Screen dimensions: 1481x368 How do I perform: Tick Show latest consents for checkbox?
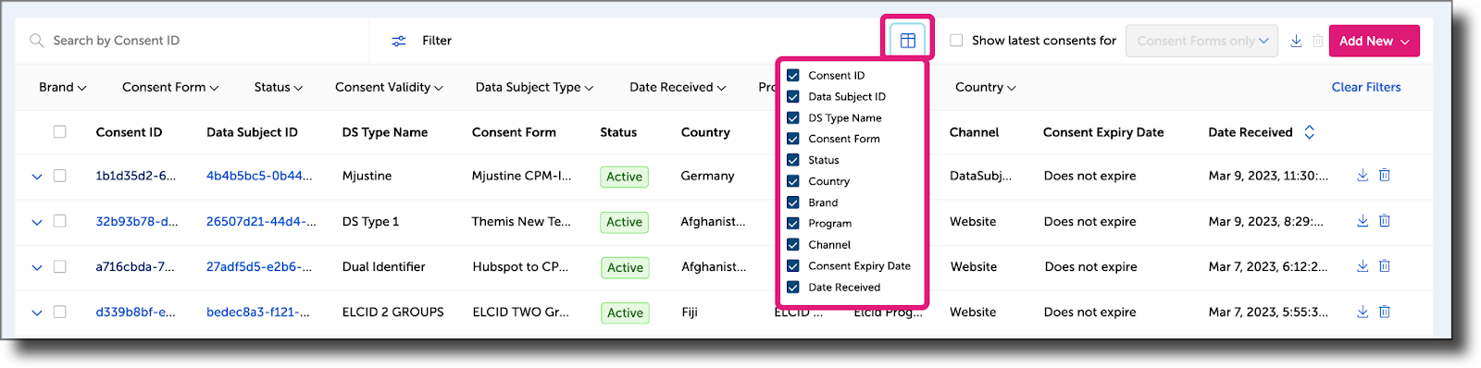956,41
